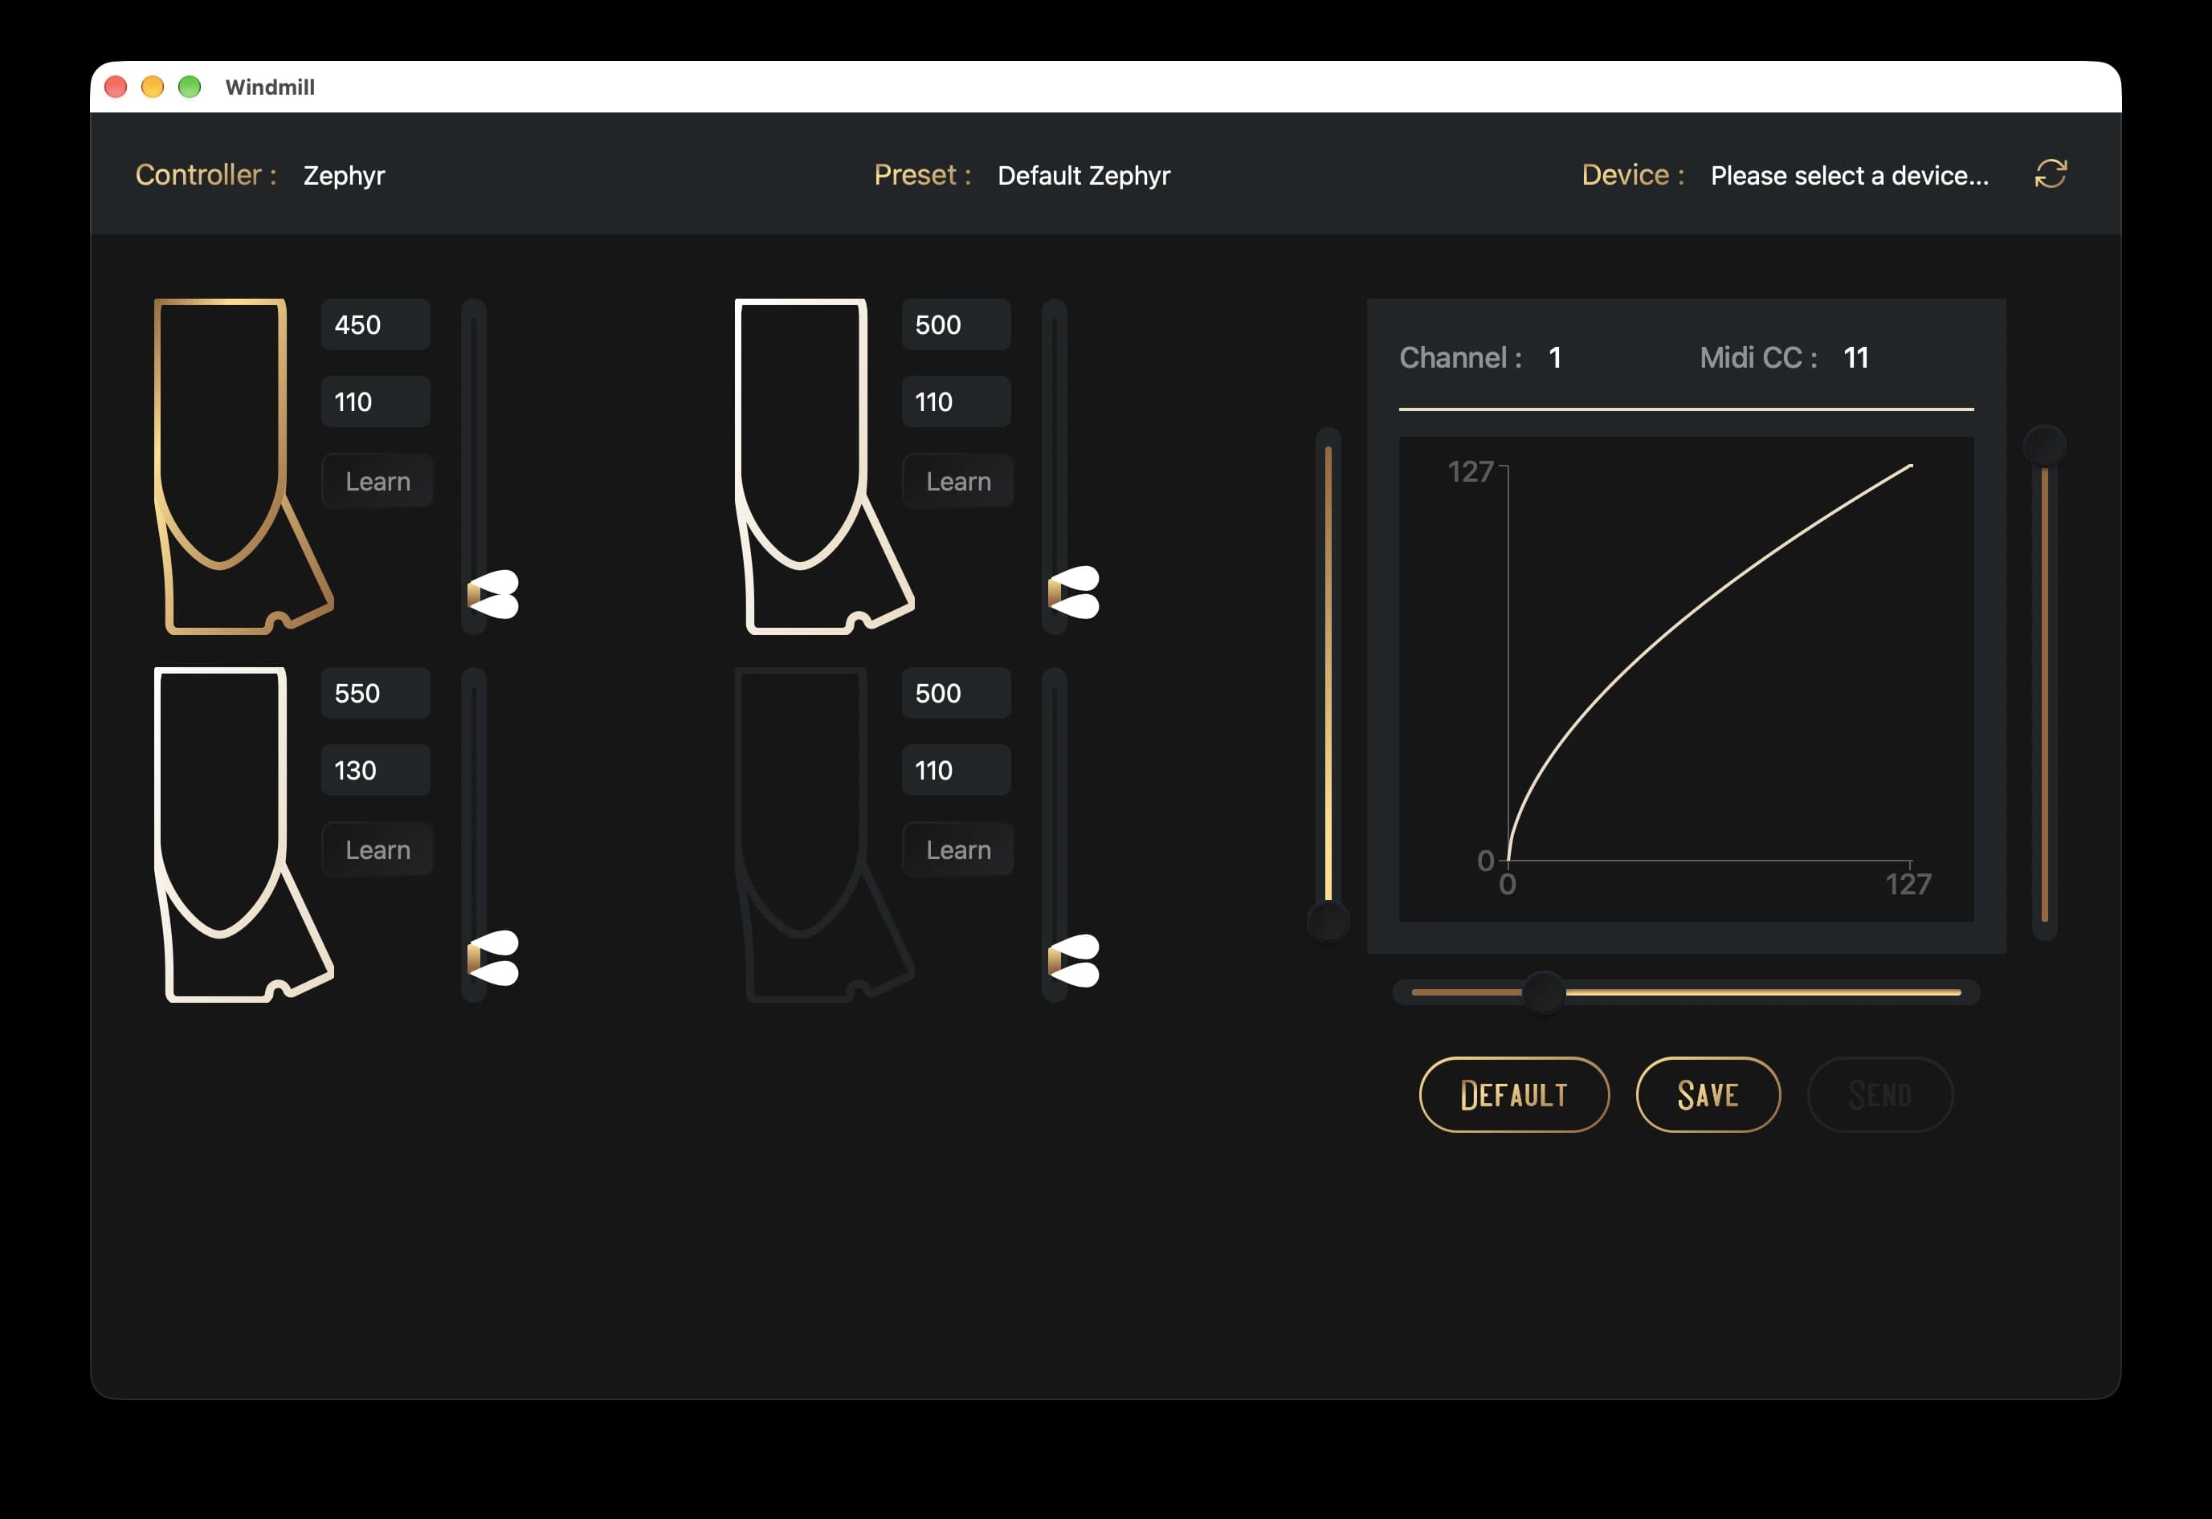2212x1519 pixels.
Task: Click the Save button
Action: coord(1708,1094)
